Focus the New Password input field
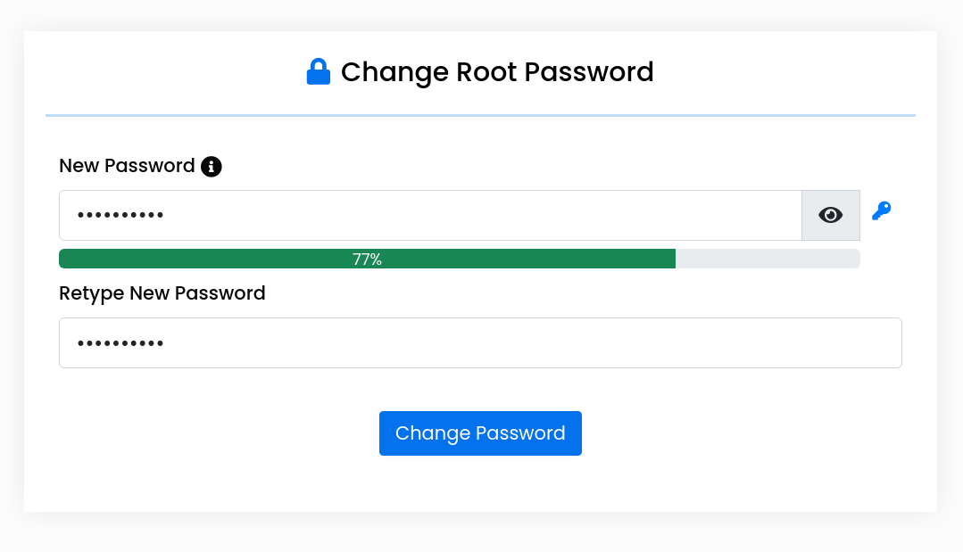Image resolution: width=963 pixels, height=552 pixels. [x=428, y=215]
